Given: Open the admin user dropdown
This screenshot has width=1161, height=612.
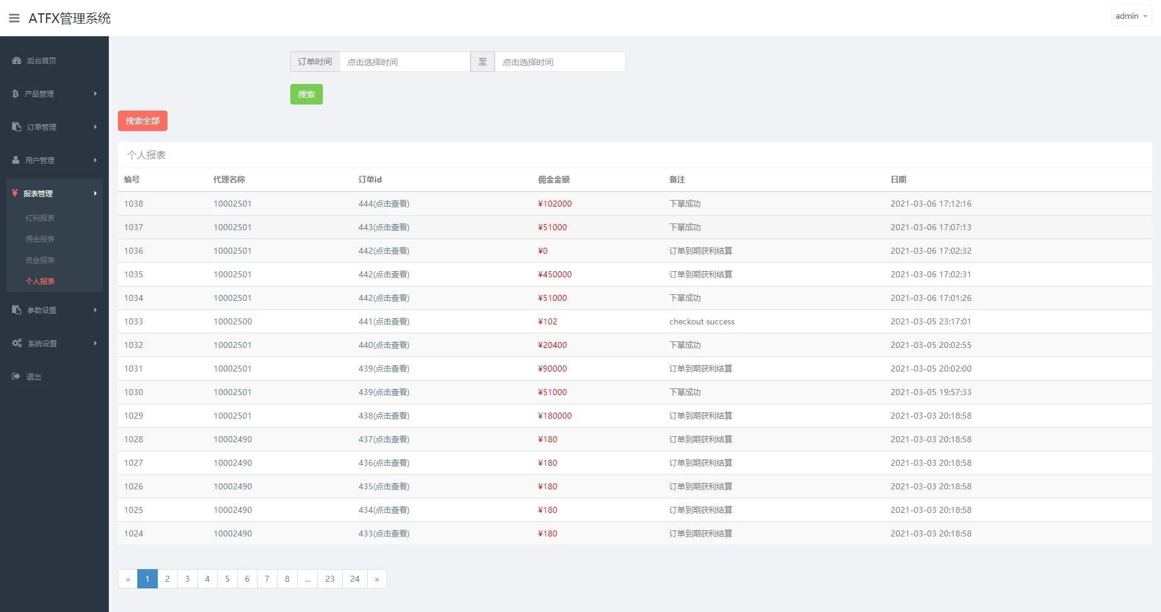Looking at the screenshot, I should pyautogui.click(x=1131, y=16).
